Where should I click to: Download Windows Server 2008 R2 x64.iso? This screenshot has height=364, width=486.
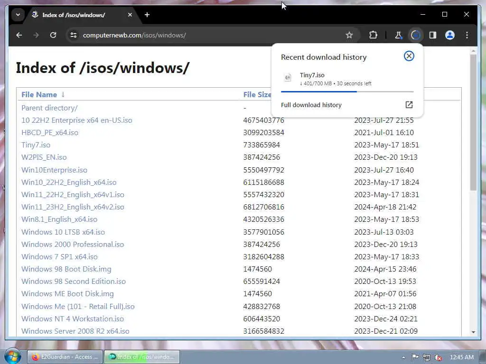[x=75, y=331]
